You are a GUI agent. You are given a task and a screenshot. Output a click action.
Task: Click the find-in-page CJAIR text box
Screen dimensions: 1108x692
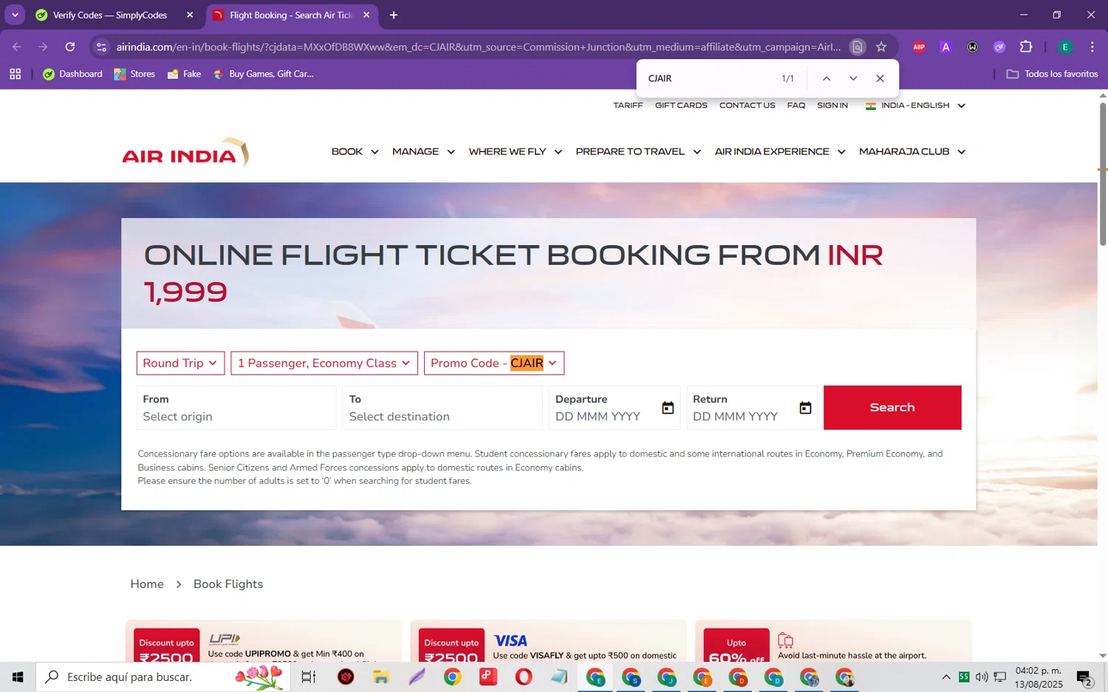point(708,78)
